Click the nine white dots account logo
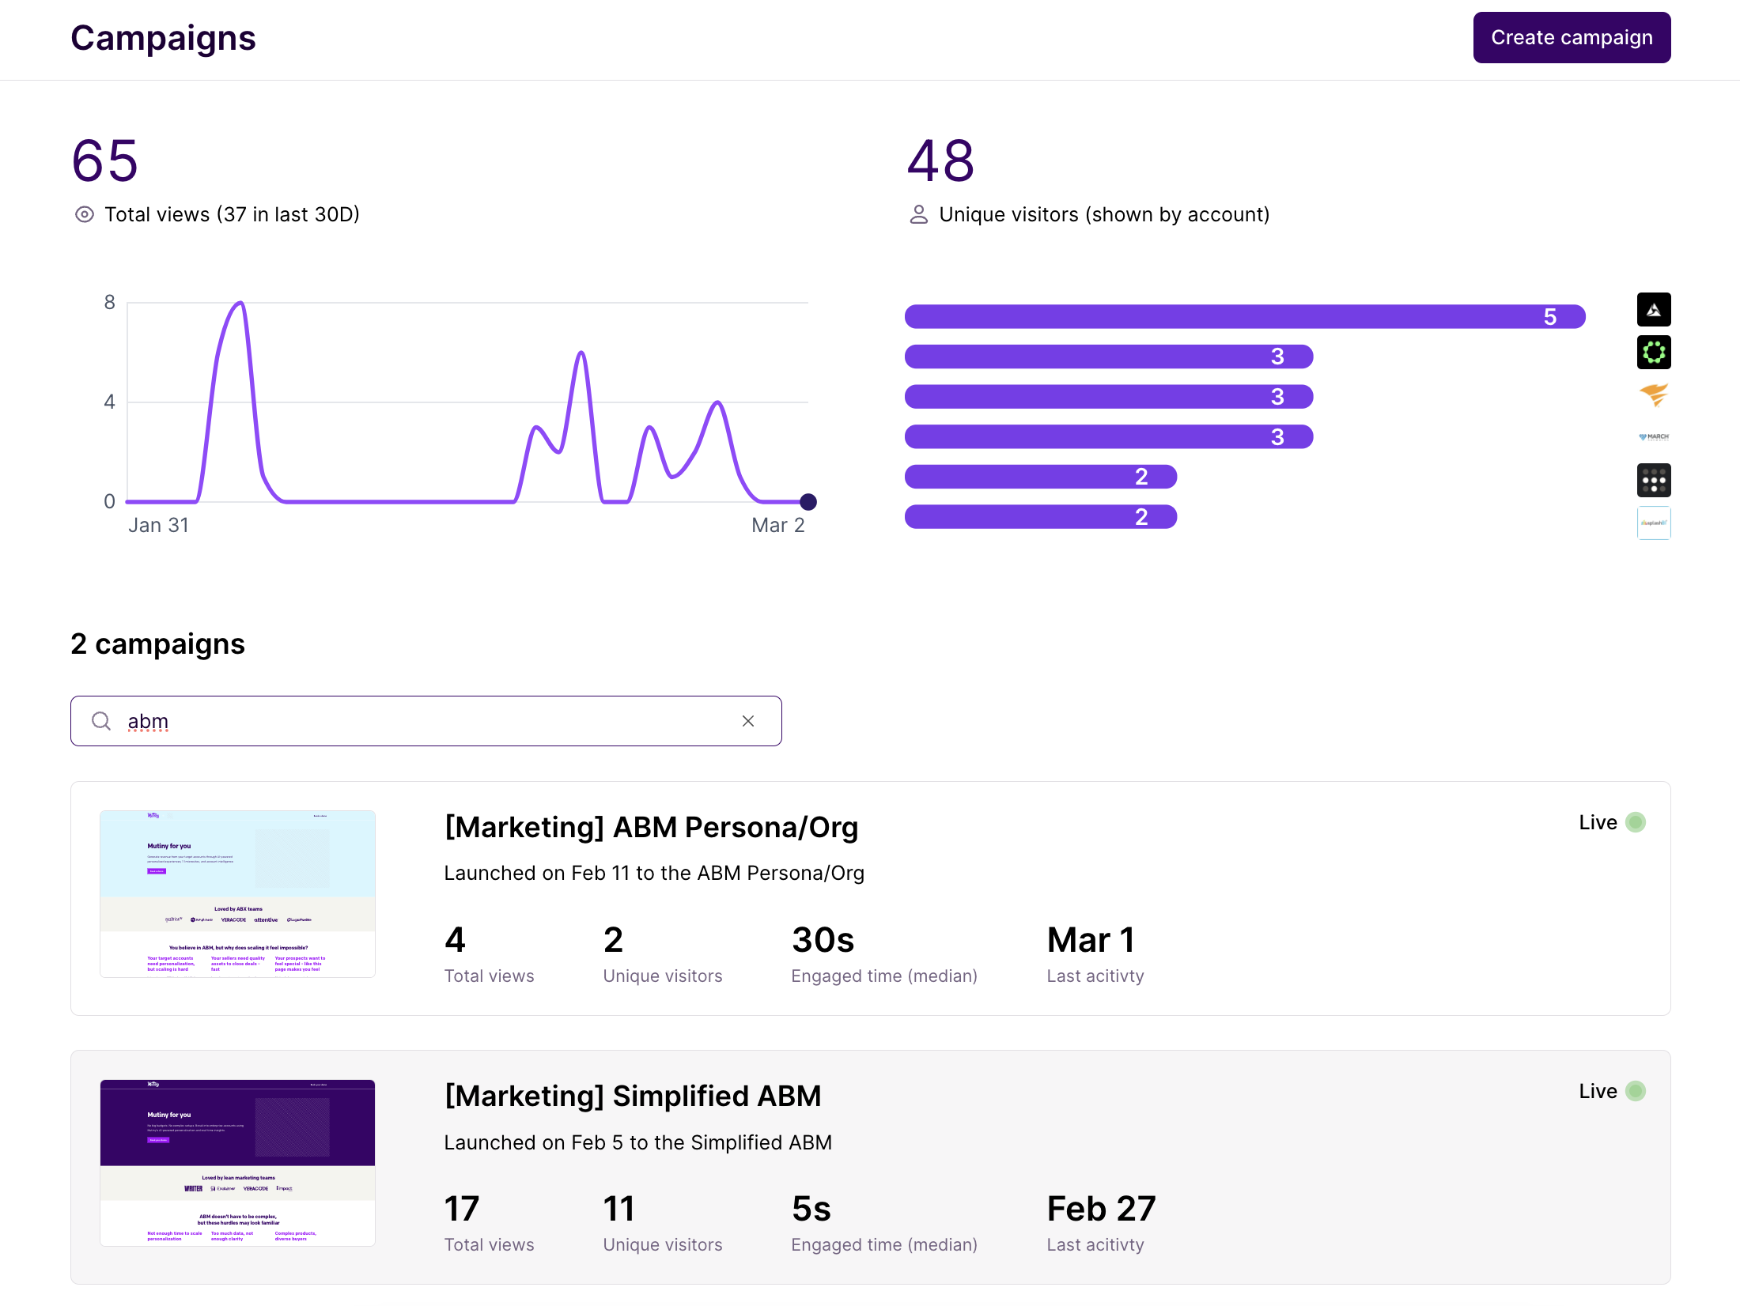Image resolution: width=1740 pixels, height=1306 pixels. point(1653,480)
